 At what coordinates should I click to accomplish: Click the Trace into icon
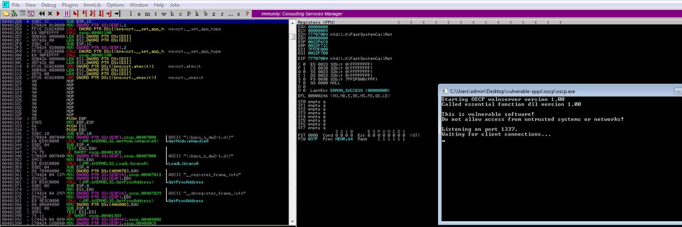[x=92, y=14]
